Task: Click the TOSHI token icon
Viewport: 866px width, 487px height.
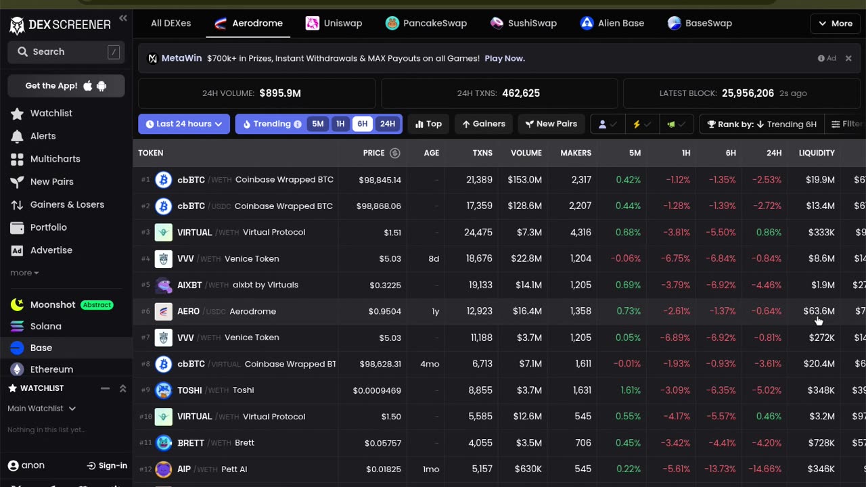Action: click(x=163, y=390)
